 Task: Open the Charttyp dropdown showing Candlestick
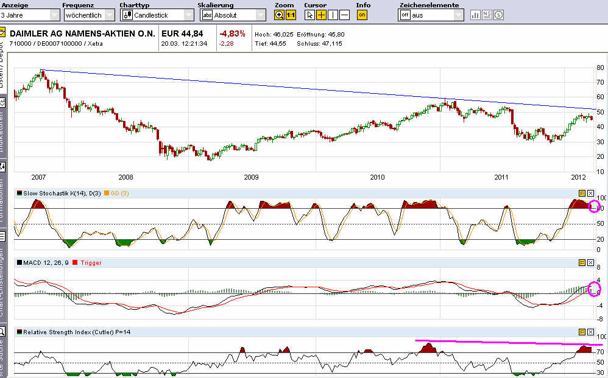[x=157, y=15]
